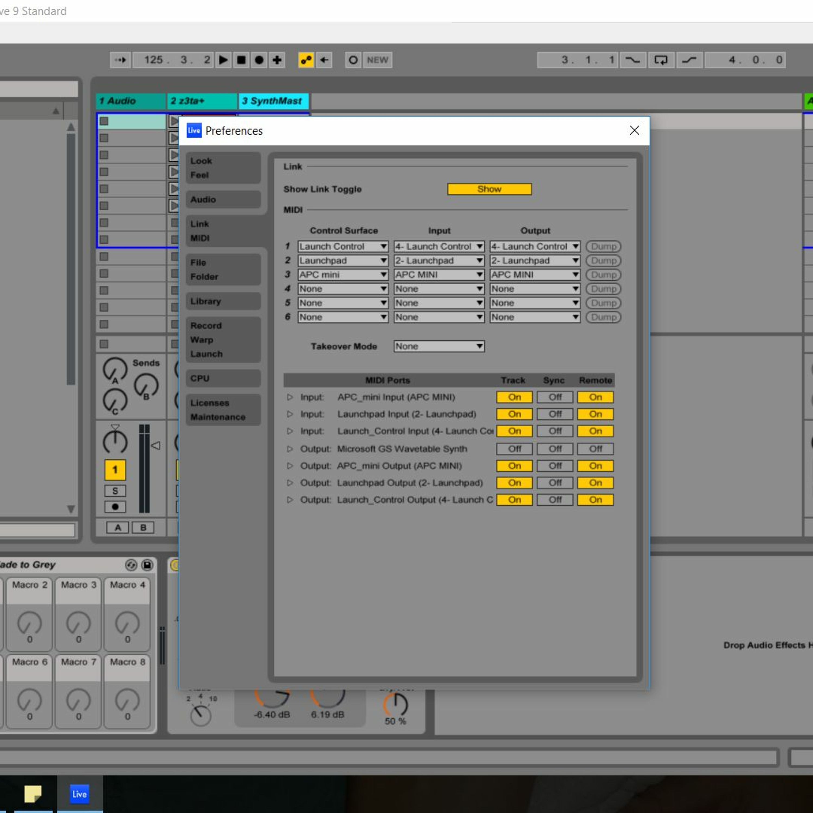813x813 pixels.
Task: Click the first 1 Audio clip slot stop button
Action: coord(104,121)
